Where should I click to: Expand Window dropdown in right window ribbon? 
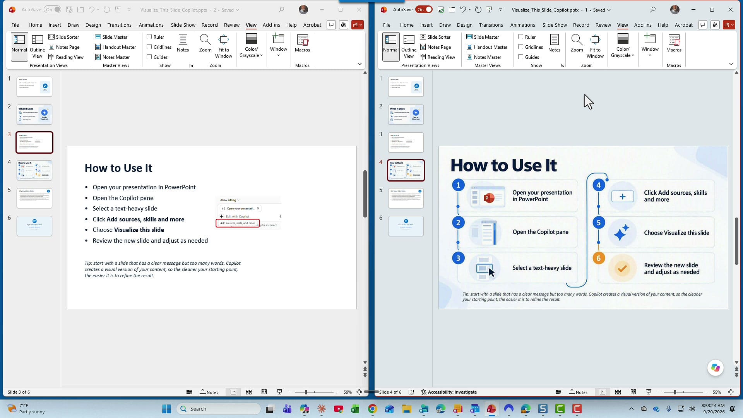[x=650, y=45]
